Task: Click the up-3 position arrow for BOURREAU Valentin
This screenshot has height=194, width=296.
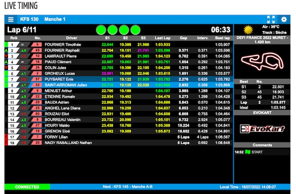Action: pos(23,120)
